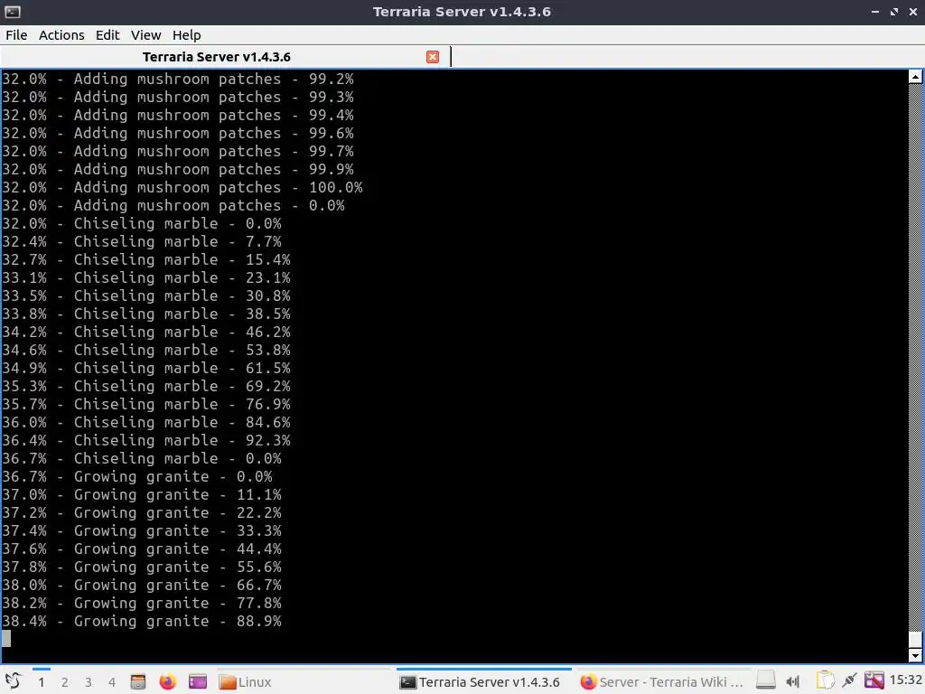The height and width of the screenshot is (694, 925).
Task: Switch to workspace 1
Action: click(42, 682)
